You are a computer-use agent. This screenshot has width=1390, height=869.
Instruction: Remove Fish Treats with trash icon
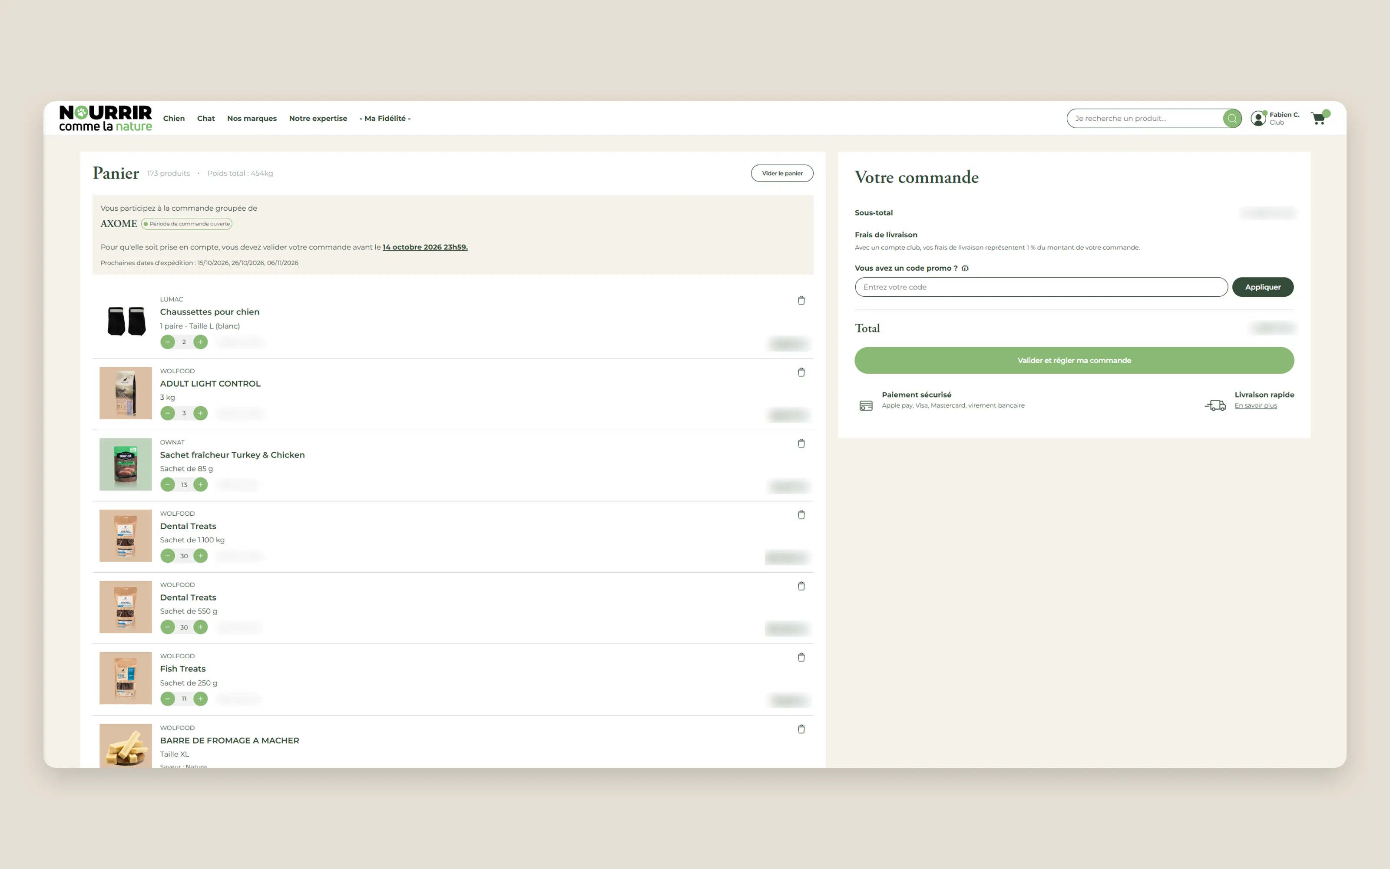(x=801, y=657)
